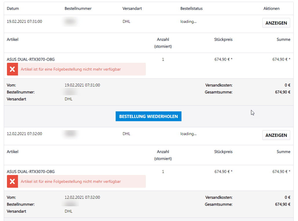Click the red X icon in the 12.02.2021 order

pos(12,182)
